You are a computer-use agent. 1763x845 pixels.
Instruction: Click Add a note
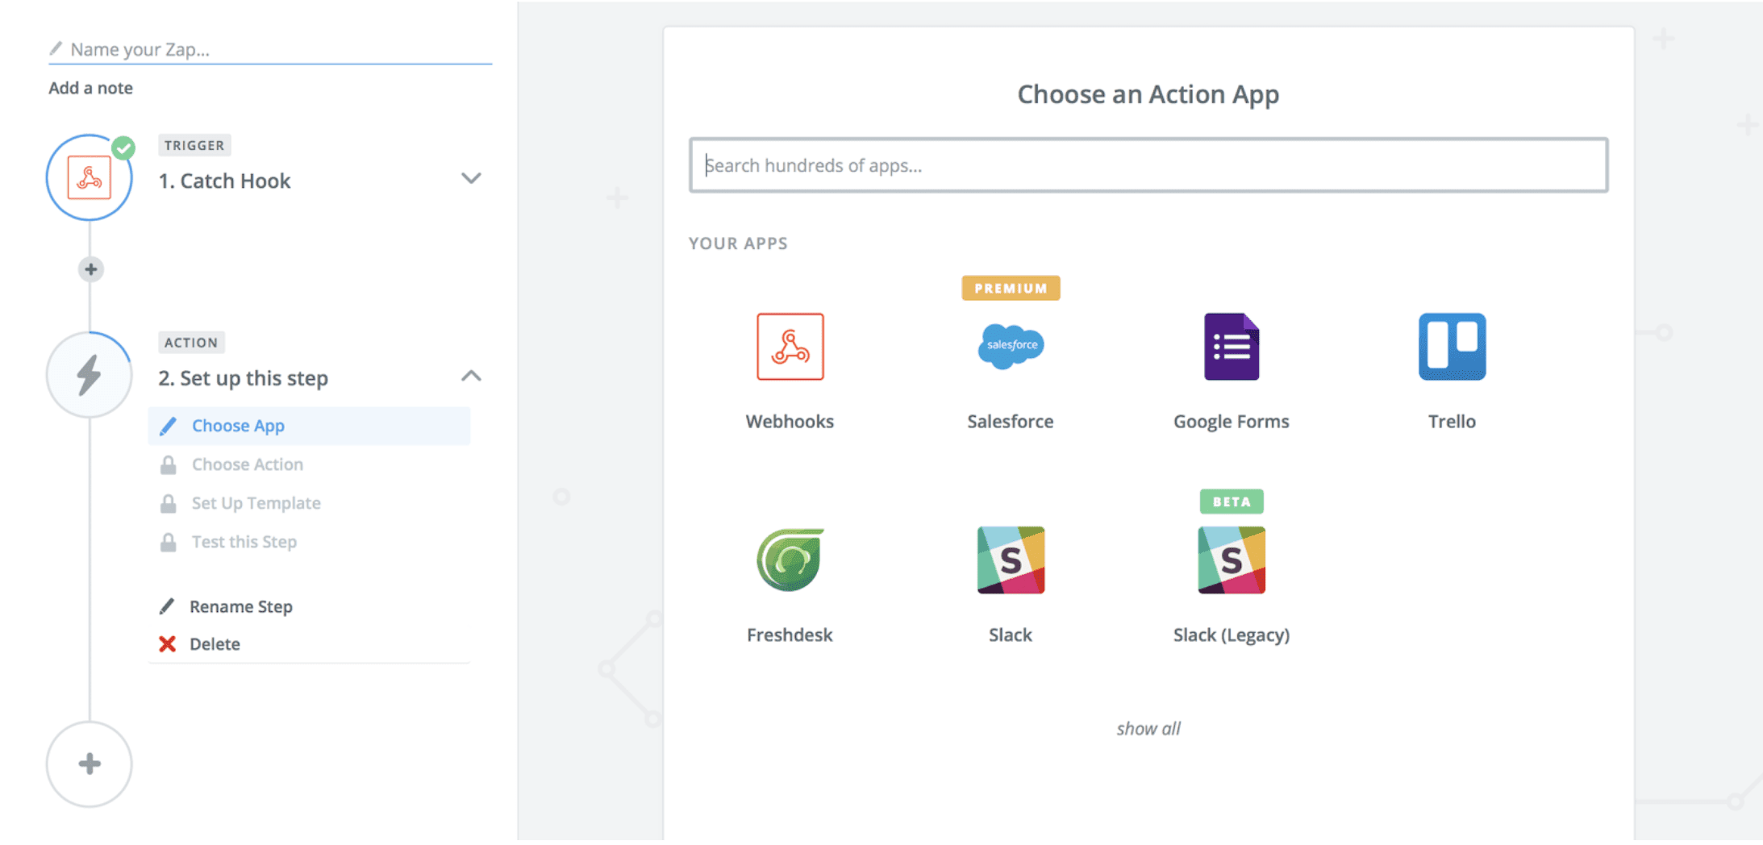(x=90, y=88)
